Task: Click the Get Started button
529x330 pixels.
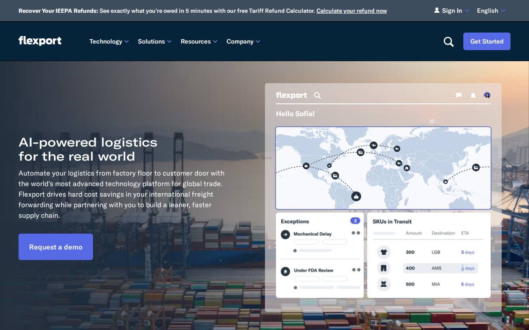Action: click(x=487, y=41)
